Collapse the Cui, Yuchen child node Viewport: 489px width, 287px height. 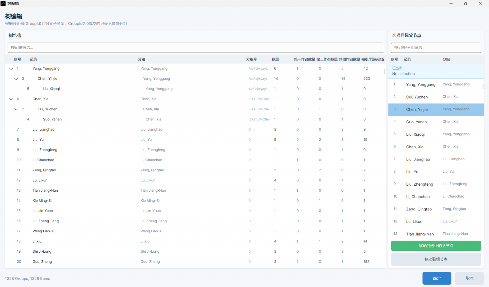[x=16, y=109]
